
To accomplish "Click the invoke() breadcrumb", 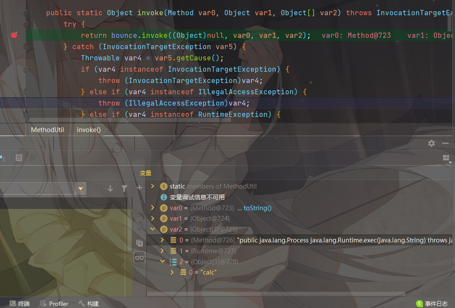I will tap(89, 129).
